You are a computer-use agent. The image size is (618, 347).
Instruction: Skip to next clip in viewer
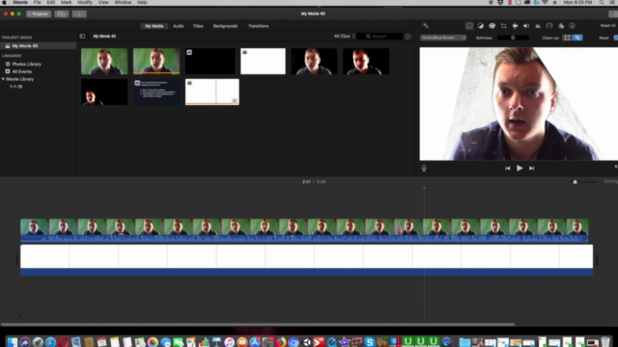coord(531,169)
